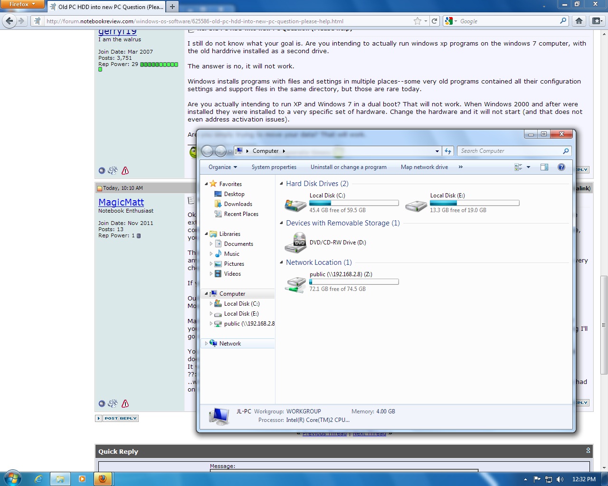Bookmark this page with the star icon
This screenshot has height=486, width=608.
(x=417, y=21)
